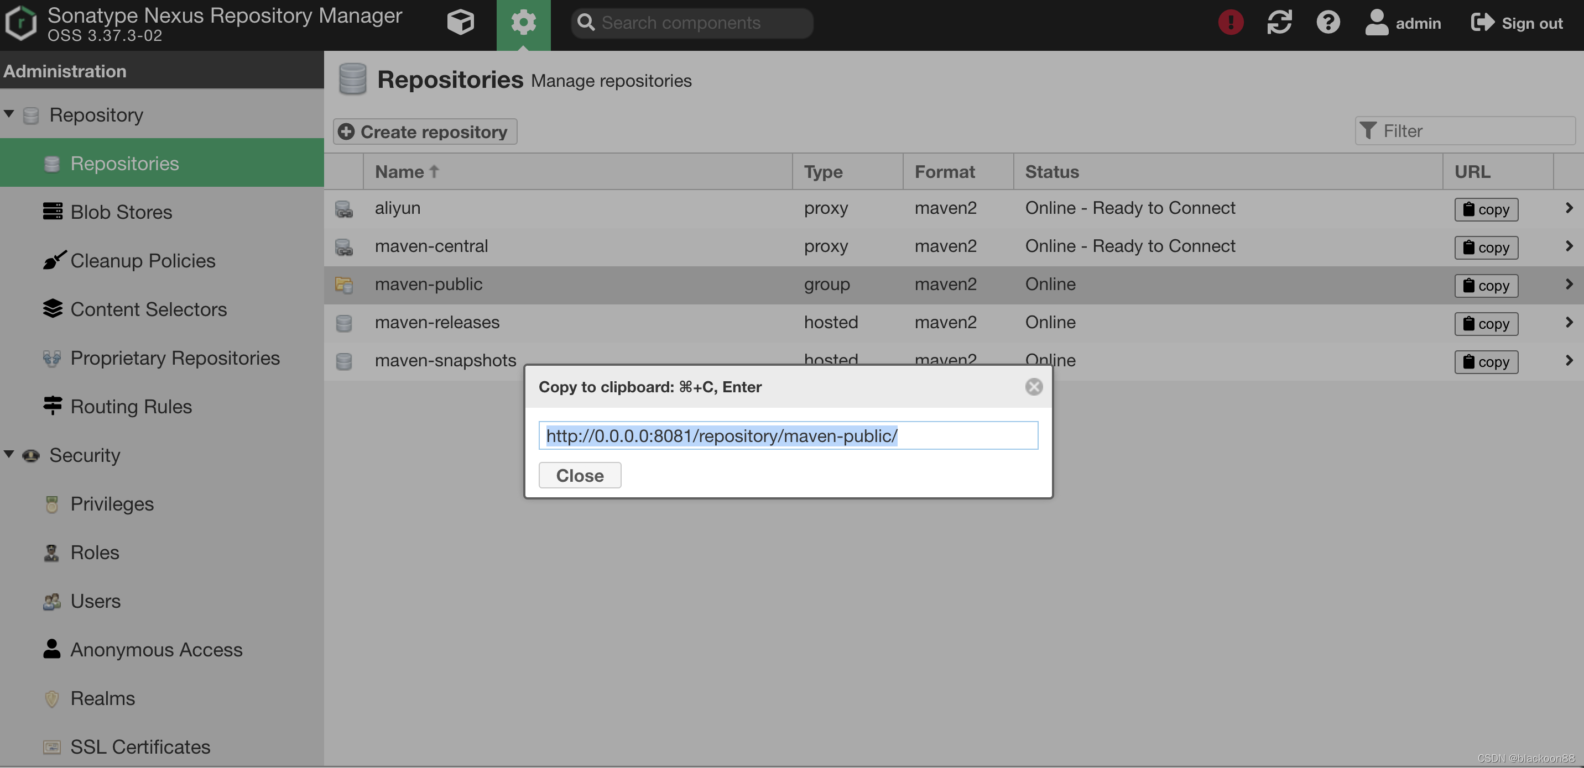Click Sign out
Screen dimensions: 1584x768
[1517, 23]
